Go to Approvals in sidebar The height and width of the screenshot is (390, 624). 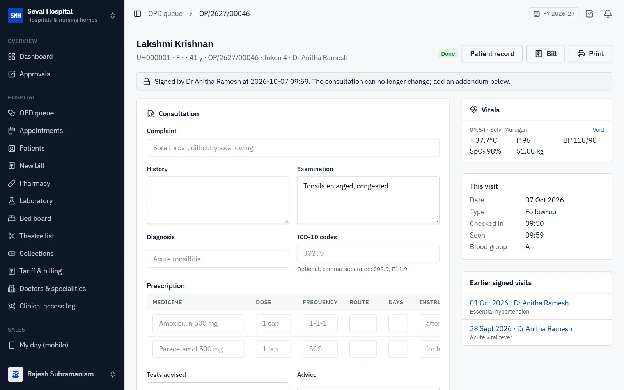tap(62, 74)
